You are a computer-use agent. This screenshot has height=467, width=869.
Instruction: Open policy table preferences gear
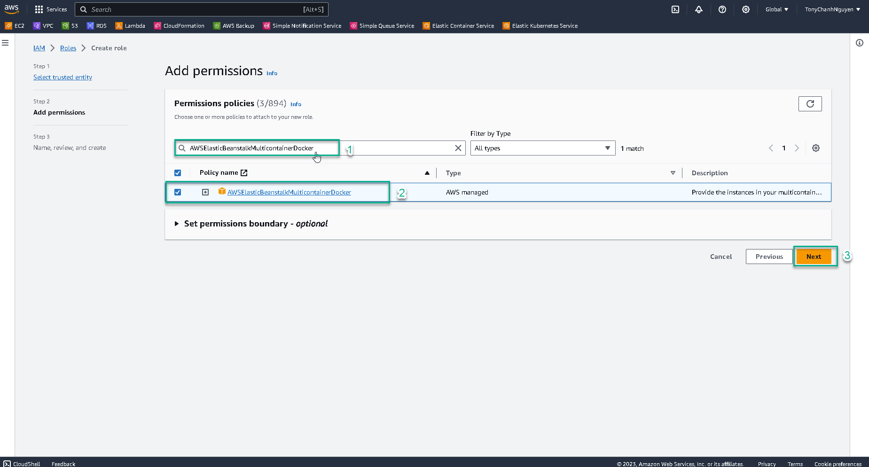816,148
